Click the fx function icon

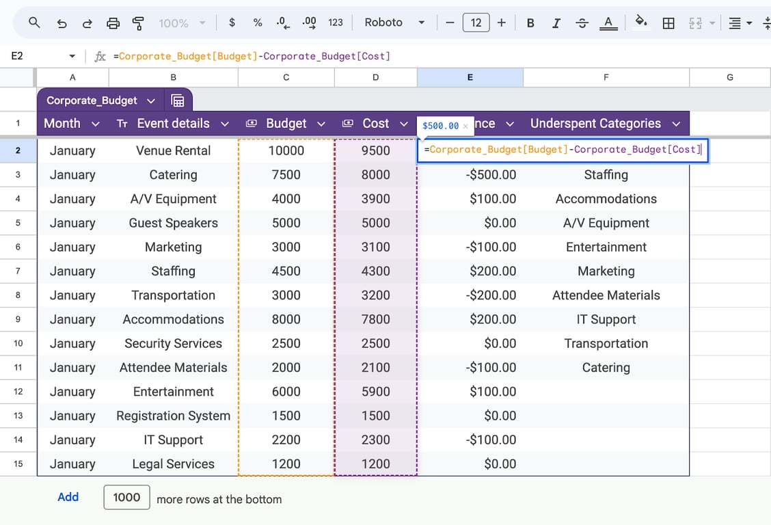point(100,56)
